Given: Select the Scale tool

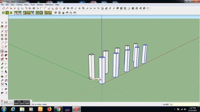Looking at the screenshot, I should (2, 59).
